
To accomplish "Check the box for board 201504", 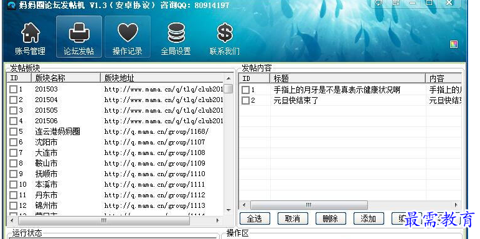I will [13, 100].
